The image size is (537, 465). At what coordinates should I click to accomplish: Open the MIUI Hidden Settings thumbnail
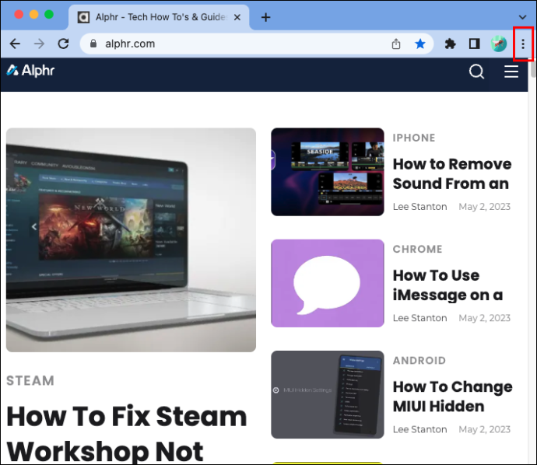(328, 394)
